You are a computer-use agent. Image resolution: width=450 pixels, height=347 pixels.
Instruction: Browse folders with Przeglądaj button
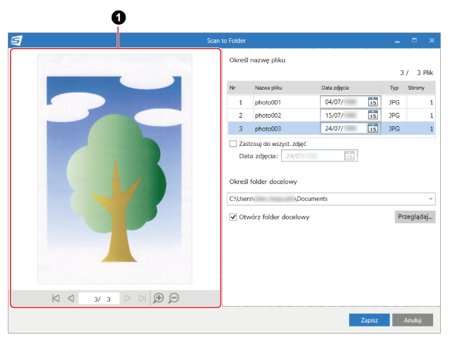[414, 217]
